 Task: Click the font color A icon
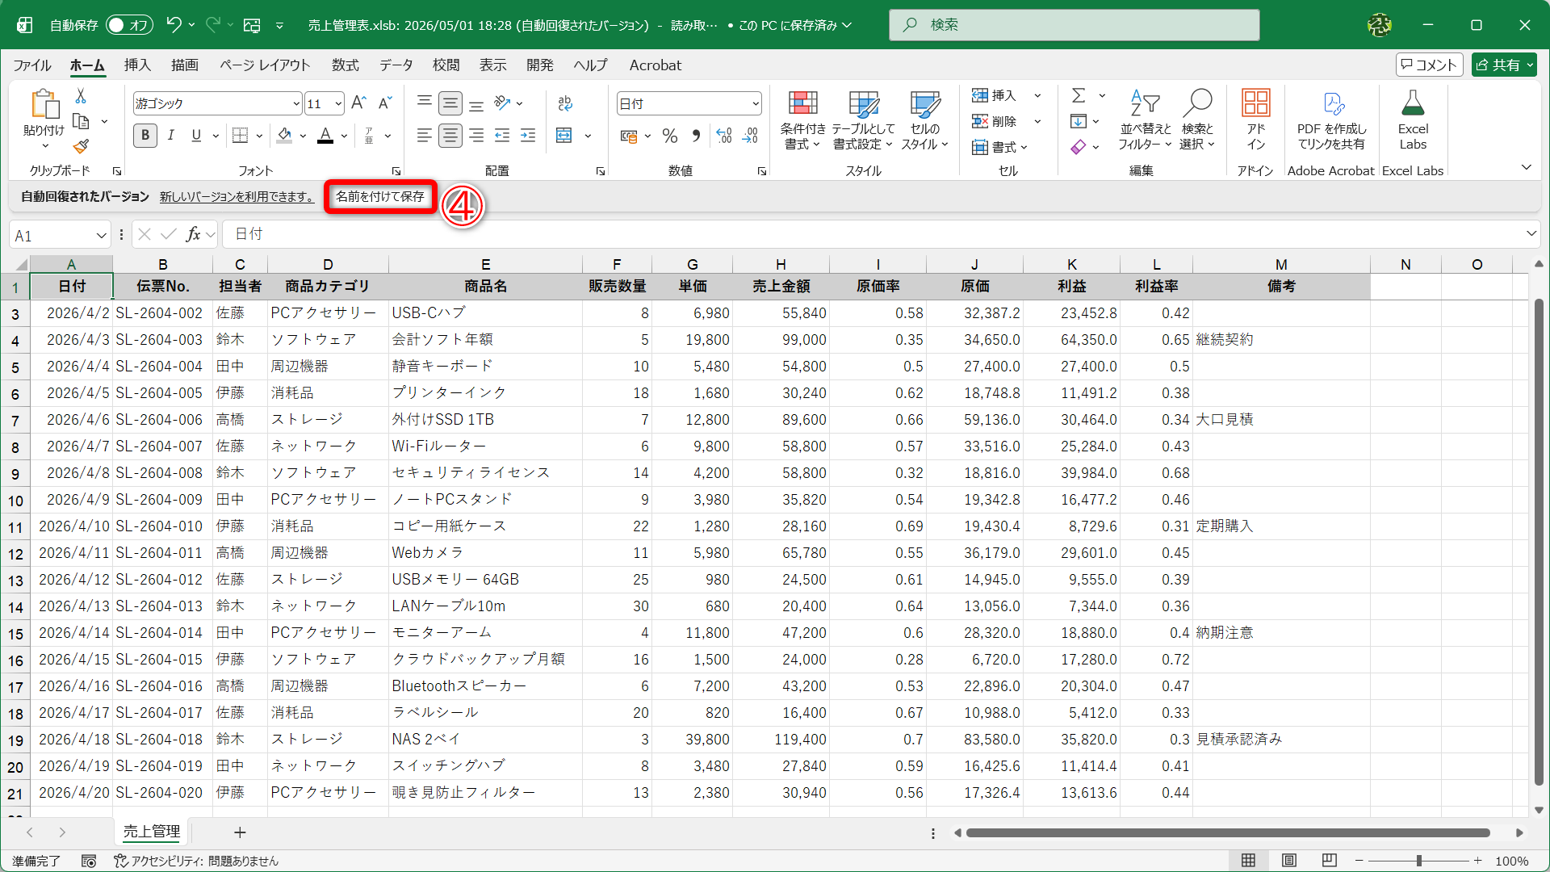[325, 136]
